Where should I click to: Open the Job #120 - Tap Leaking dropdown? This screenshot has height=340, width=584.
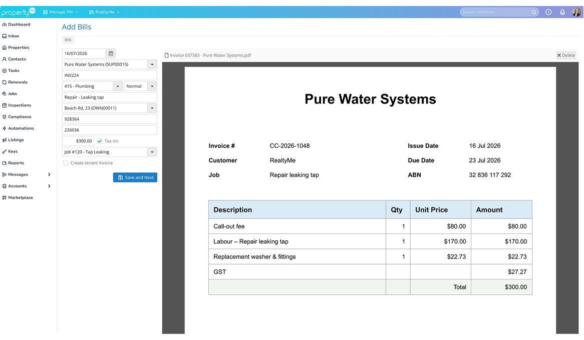click(152, 152)
